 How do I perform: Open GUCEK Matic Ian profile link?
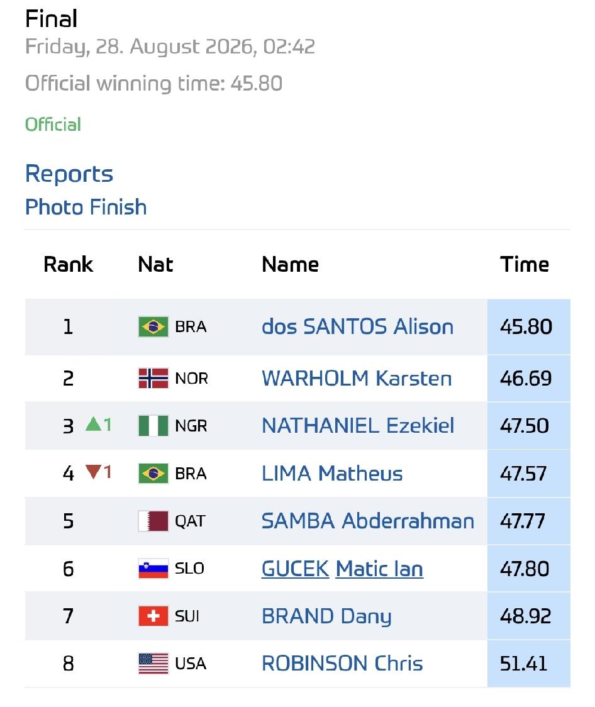tap(342, 569)
